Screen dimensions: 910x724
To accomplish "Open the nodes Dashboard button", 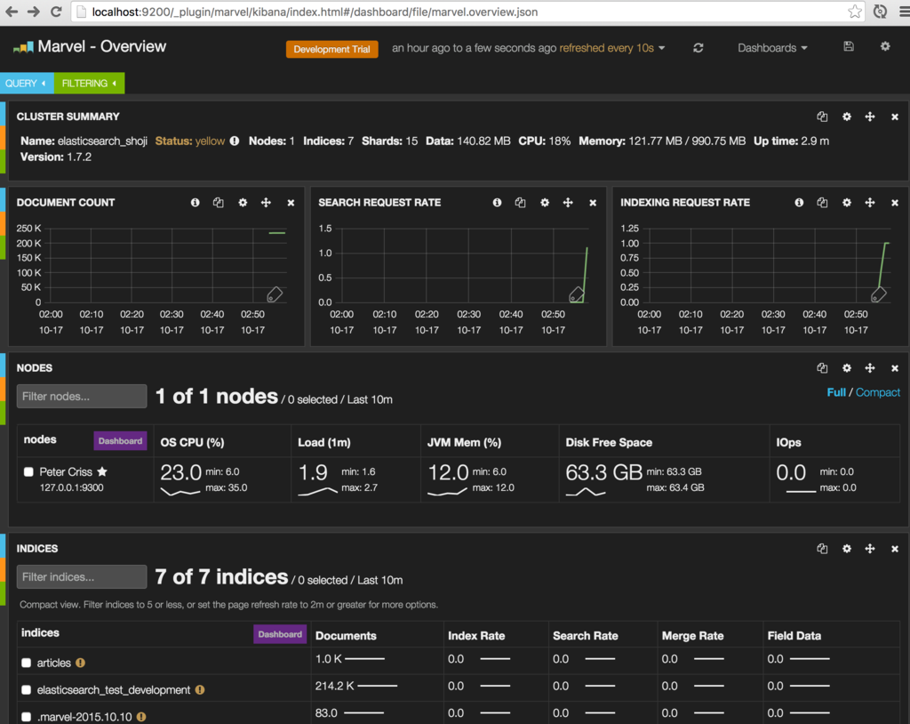I will [120, 441].
